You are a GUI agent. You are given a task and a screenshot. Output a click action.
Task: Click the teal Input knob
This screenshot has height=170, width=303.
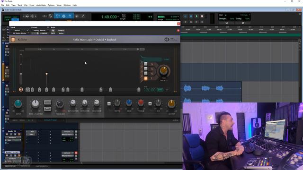(18, 104)
